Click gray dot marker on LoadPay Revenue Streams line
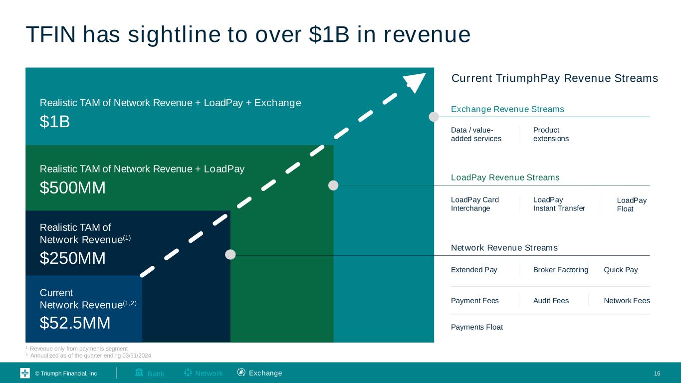The image size is (681, 383). [333, 186]
